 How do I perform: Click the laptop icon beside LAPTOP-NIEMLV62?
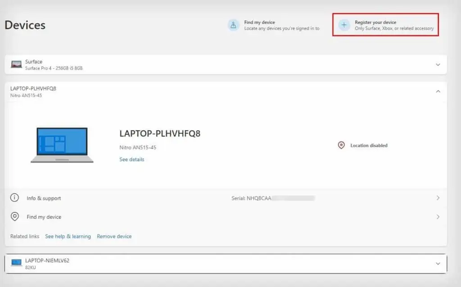click(17, 263)
